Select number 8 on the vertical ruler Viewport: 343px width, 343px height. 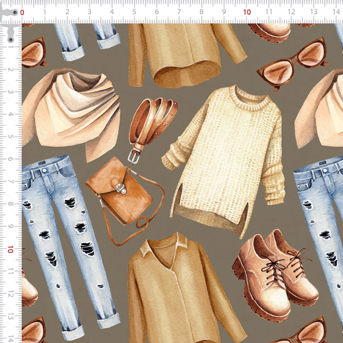point(10,204)
